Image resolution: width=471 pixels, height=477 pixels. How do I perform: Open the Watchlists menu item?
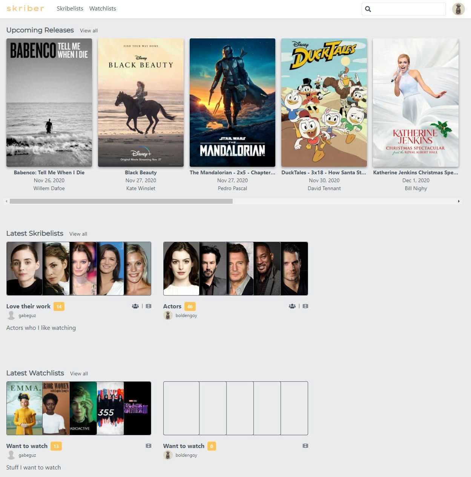pos(103,8)
